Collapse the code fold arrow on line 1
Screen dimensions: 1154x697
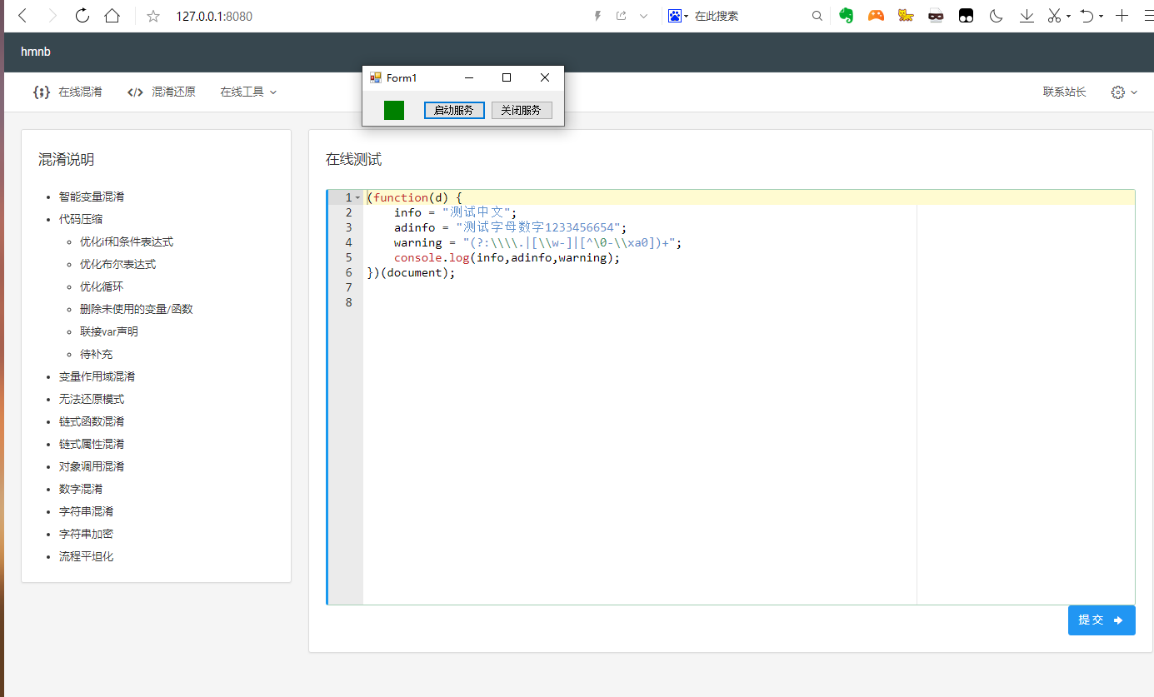click(x=357, y=198)
